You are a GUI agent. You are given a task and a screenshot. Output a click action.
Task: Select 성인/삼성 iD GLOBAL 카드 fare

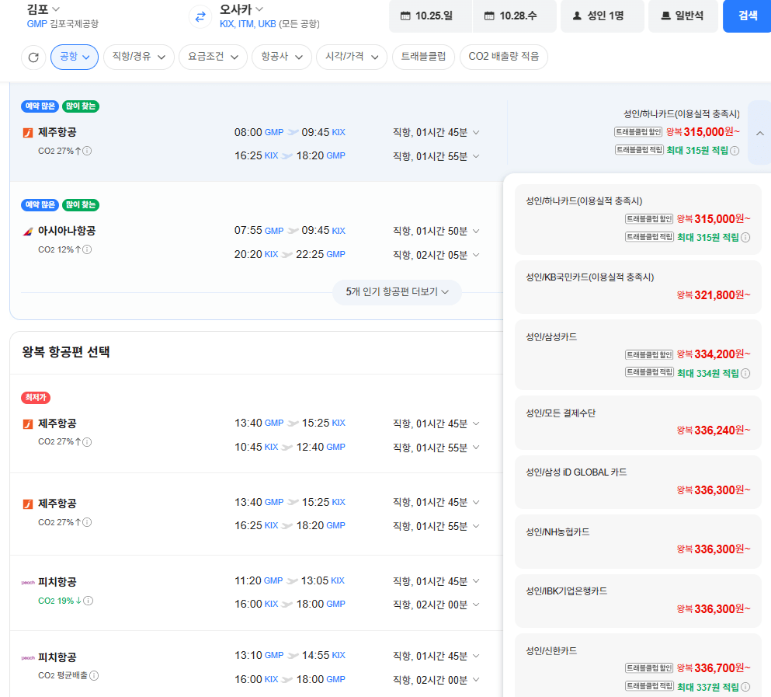[x=637, y=482]
